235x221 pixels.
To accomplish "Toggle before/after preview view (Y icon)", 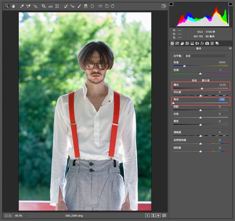I will tap(148, 215).
